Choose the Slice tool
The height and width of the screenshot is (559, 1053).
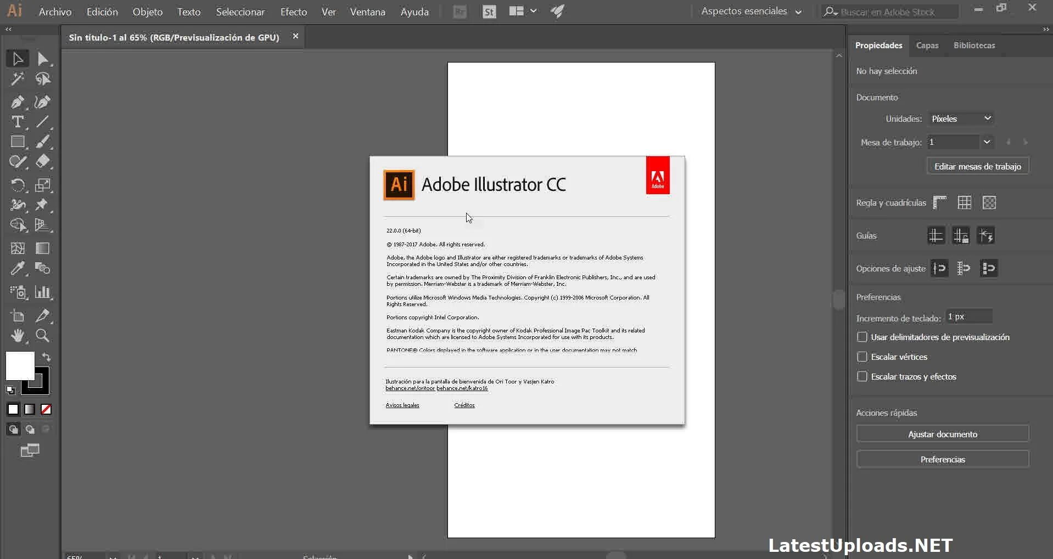click(x=43, y=315)
